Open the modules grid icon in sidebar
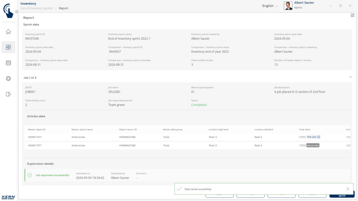The image size is (358, 201). (x=8, y=47)
